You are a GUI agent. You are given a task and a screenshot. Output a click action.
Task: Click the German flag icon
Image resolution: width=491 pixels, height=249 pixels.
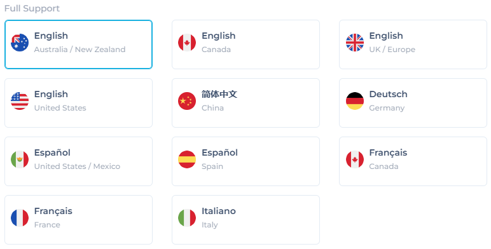pyautogui.click(x=355, y=101)
